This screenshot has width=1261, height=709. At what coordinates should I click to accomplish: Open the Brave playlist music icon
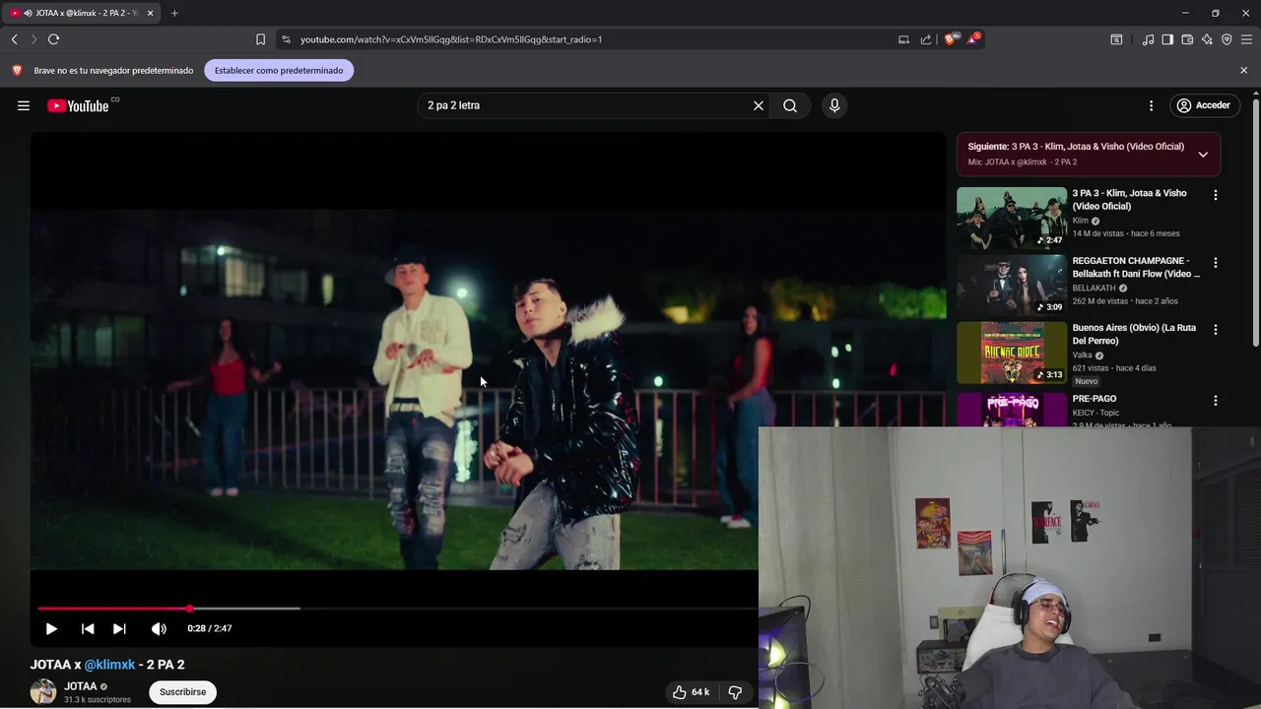click(1149, 39)
